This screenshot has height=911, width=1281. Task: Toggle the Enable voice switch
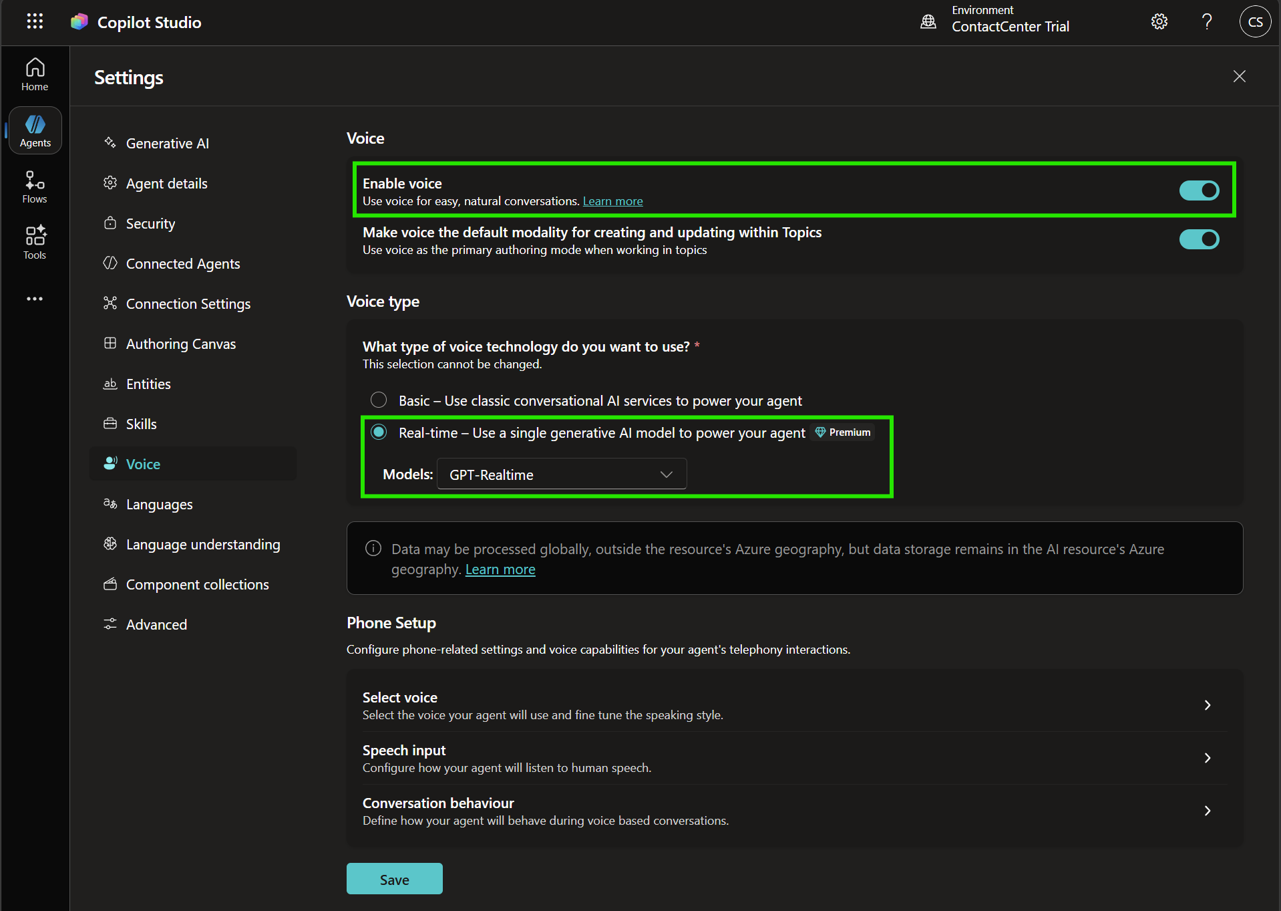click(x=1199, y=190)
